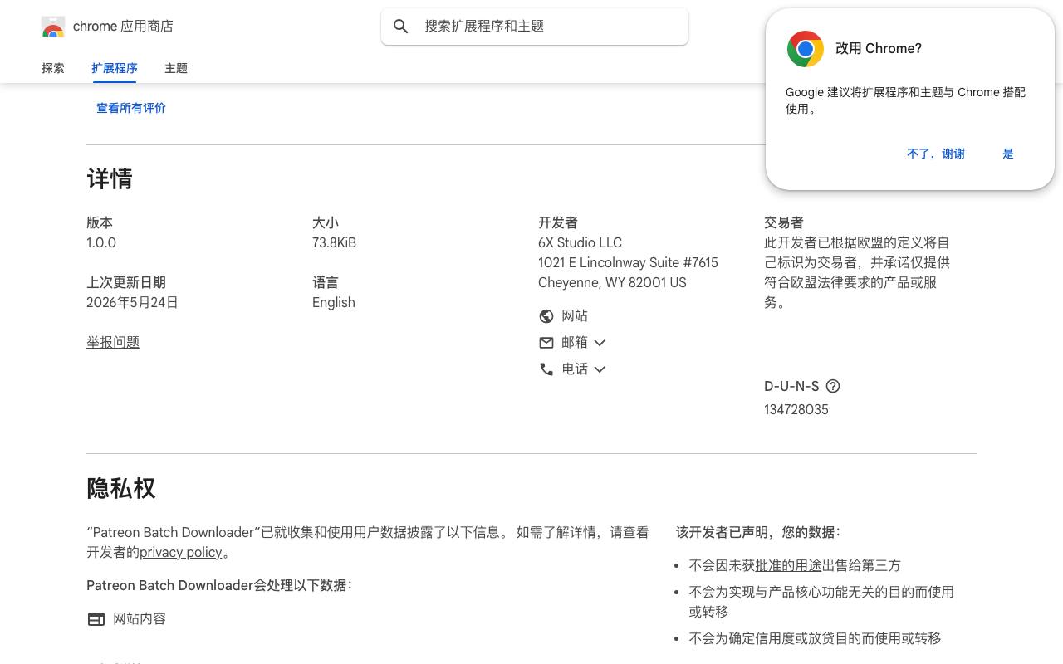Click the envelope icon beside 邮箱
Screen dimensions: 1063x664
(x=546, y=343)
